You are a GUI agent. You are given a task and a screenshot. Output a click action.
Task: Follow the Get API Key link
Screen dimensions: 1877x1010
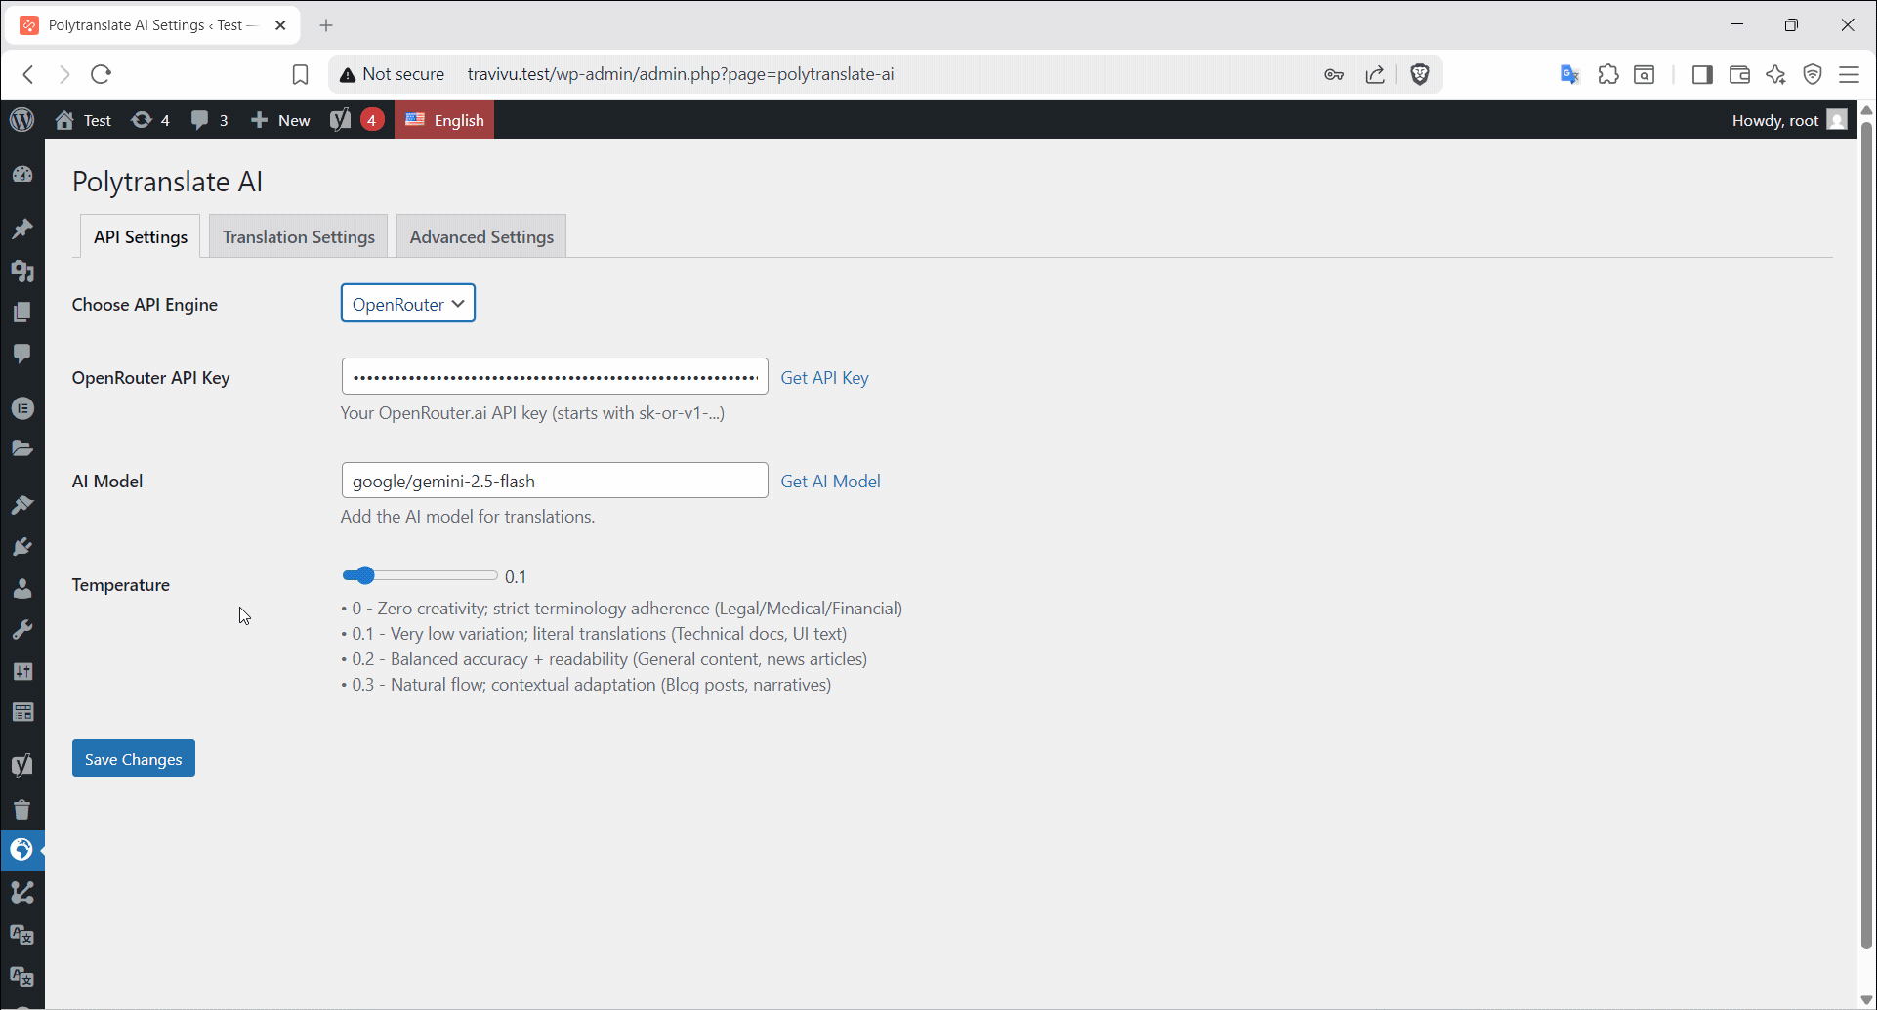coord(824,378)
